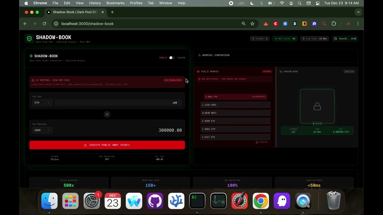Click the 0.000486 ETH gas value
This screenshot has width=383, height=215.
[341, 132]
